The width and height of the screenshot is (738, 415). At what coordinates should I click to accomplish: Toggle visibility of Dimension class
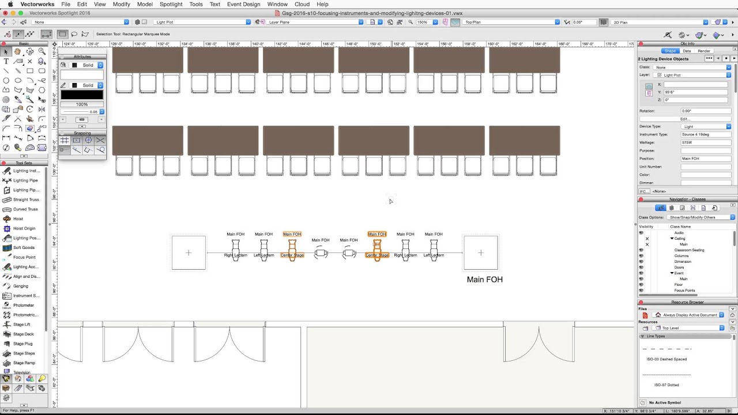pyautogui.click(x=641, y=262)
